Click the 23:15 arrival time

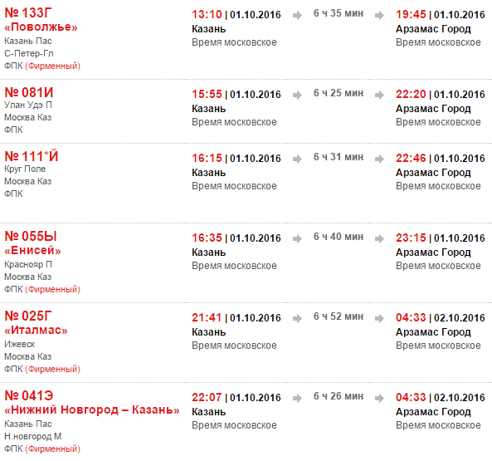pos(411,238)
